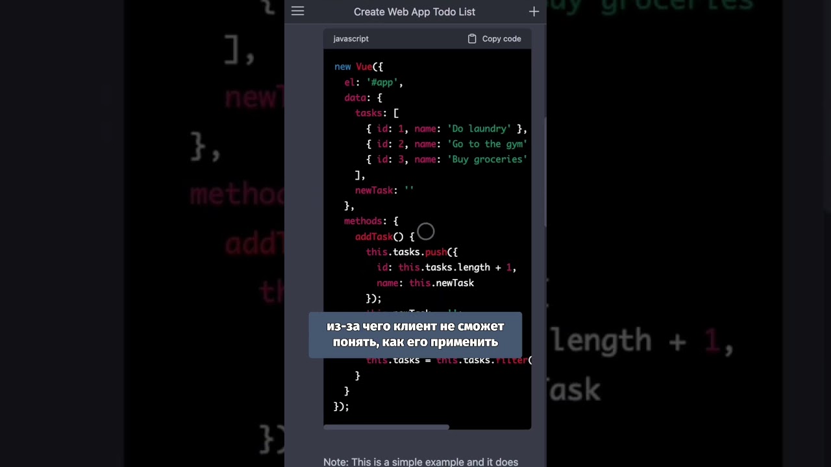Click the 'Create Web App Todo List' title
This screenshot has height=467, width=831.
pyautogui.click(x=414, y=12)
